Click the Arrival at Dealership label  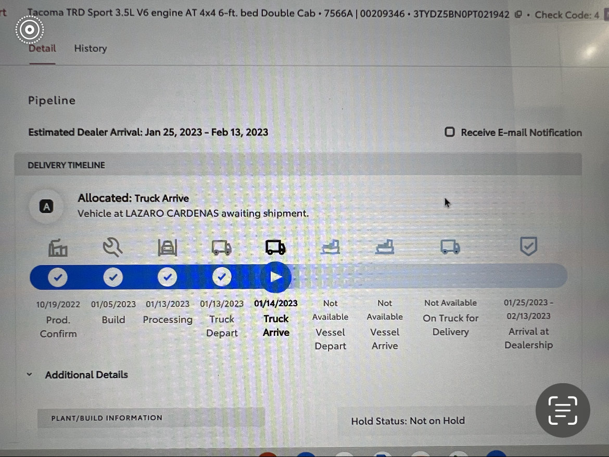529,338
